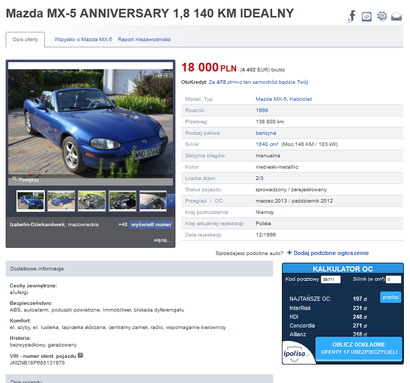Click Oblicz dokładnie oferty 17 ubezpieczycieli
Viewport: 410px width, 383px height.
359,348
